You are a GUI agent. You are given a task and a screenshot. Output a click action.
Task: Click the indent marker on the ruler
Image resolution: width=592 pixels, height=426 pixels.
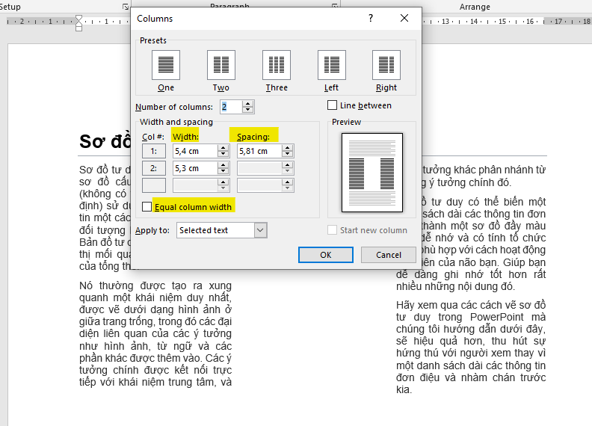pyautogui.click(x=78, y=23)
